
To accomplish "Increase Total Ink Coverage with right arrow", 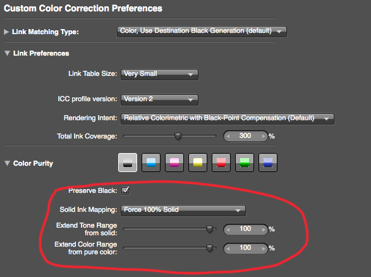I will [x=264, y=136].
